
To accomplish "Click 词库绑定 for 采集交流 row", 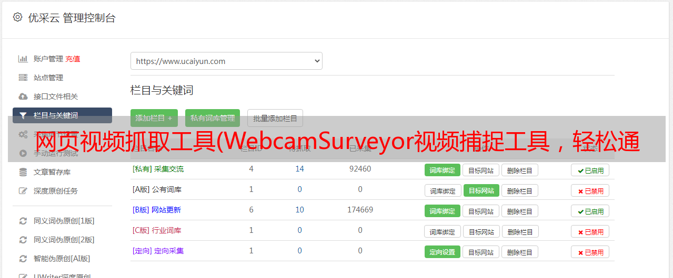I will (443, 170).
